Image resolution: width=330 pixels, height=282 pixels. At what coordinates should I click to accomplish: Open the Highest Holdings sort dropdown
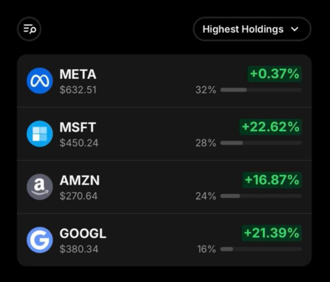pyautogui.click(x=252, y=29)
